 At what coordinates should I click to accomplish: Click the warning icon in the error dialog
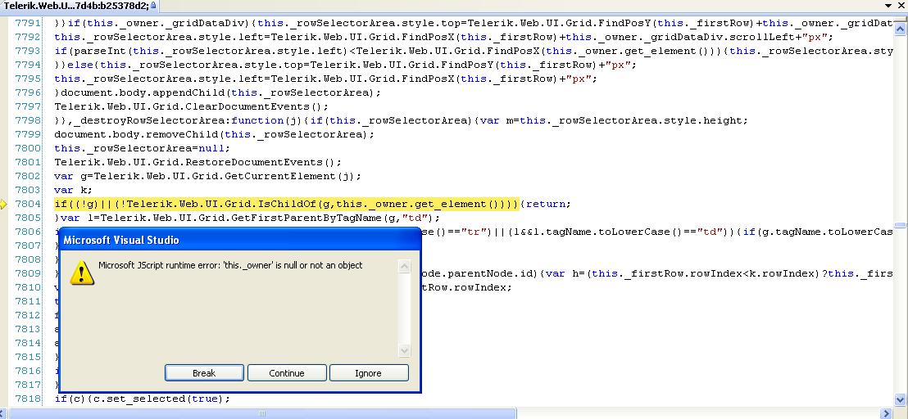82,273
